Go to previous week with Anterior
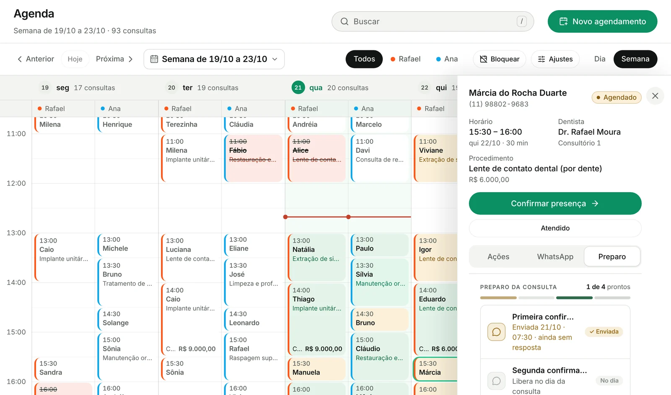671x395 pixels. pyautogui.click(x=36, y=59)
